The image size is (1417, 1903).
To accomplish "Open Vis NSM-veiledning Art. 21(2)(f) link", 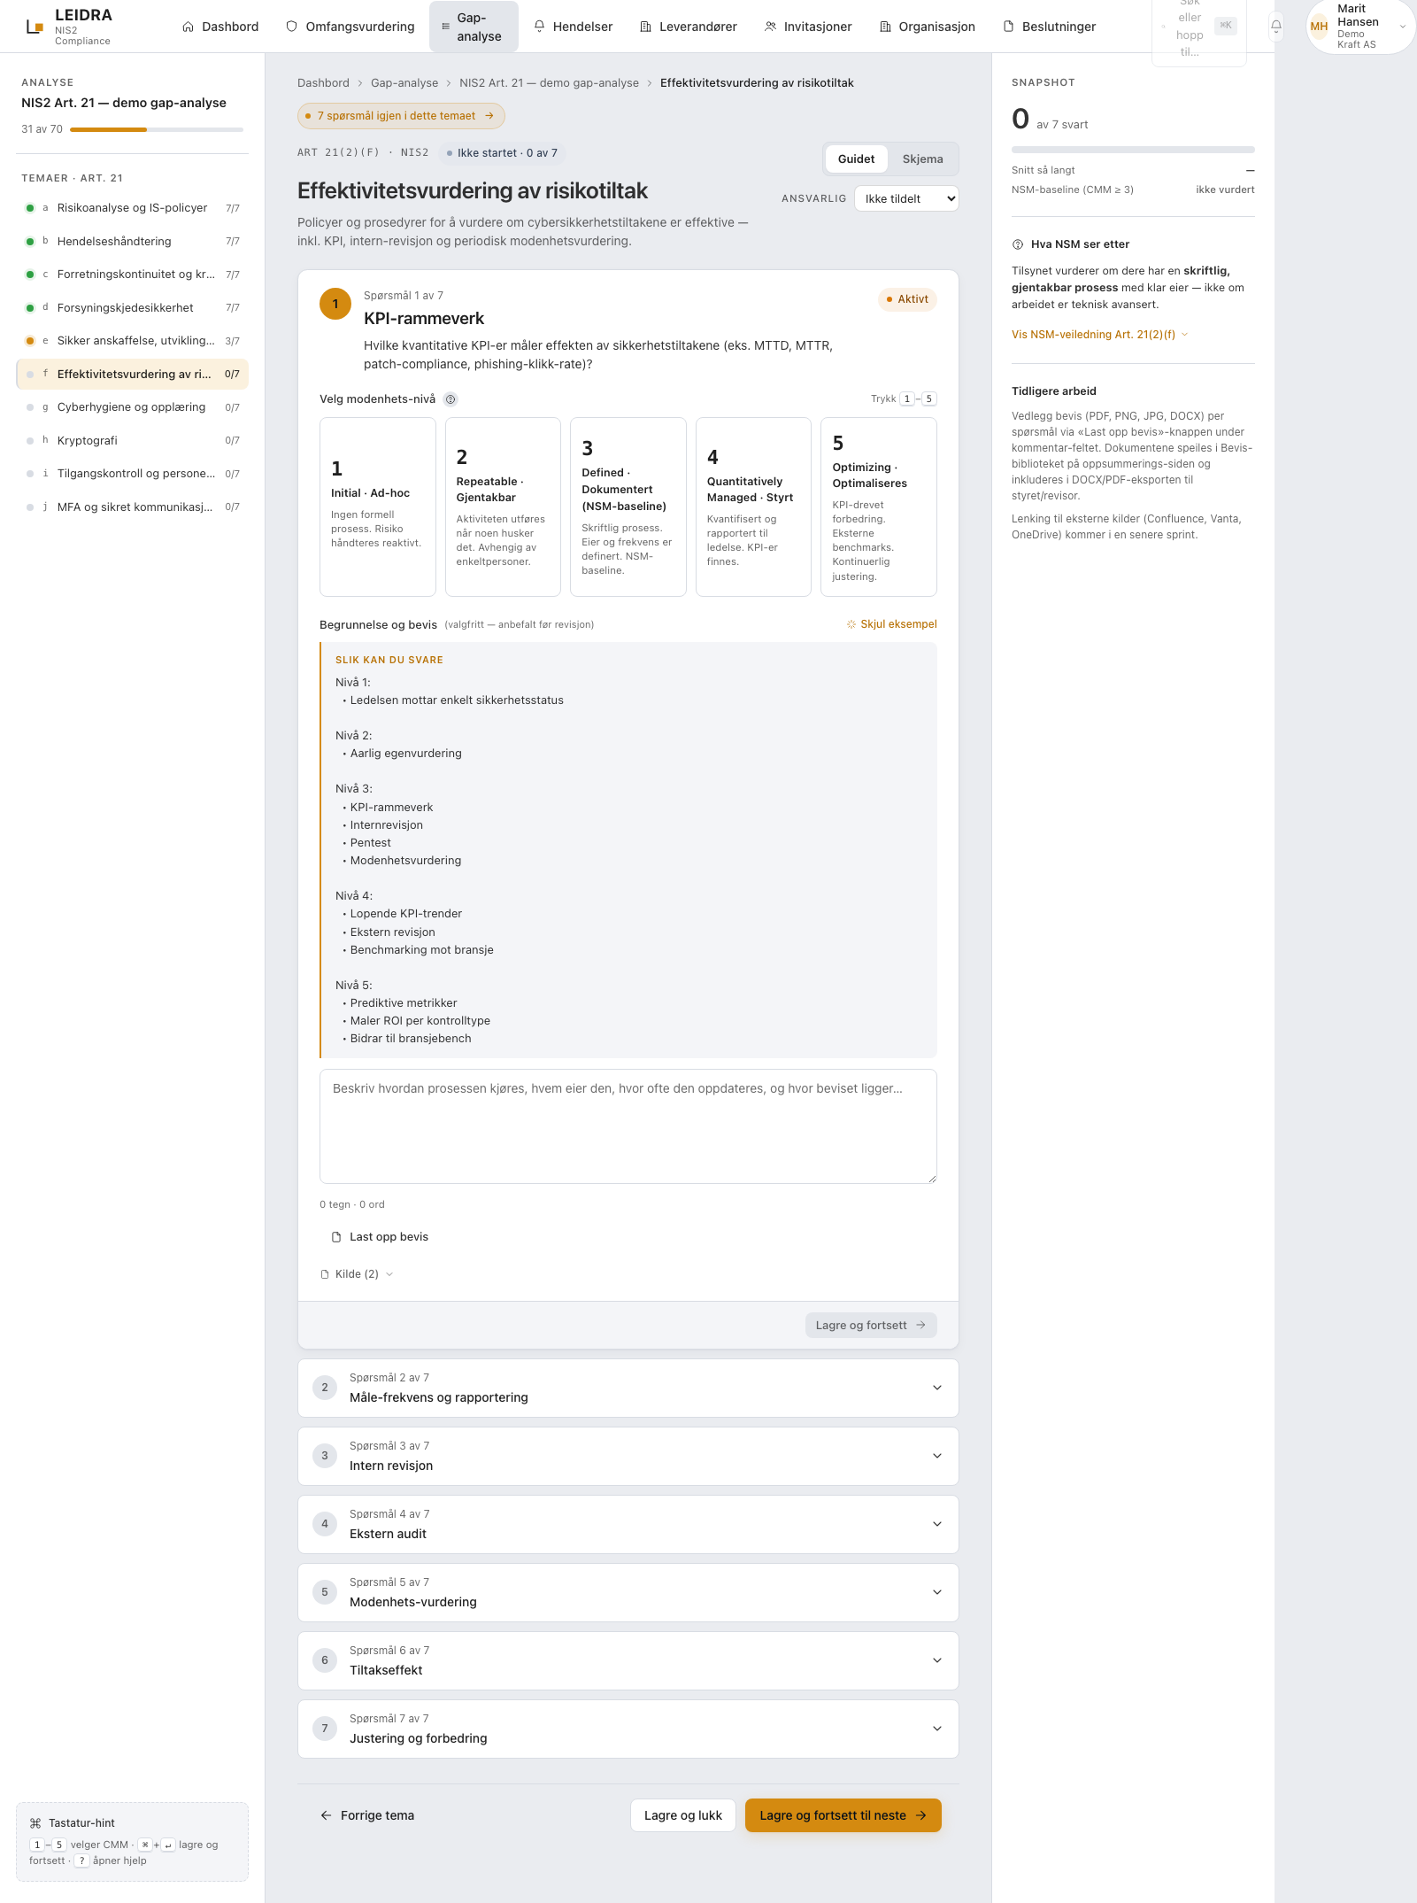I will (1099, 335).
